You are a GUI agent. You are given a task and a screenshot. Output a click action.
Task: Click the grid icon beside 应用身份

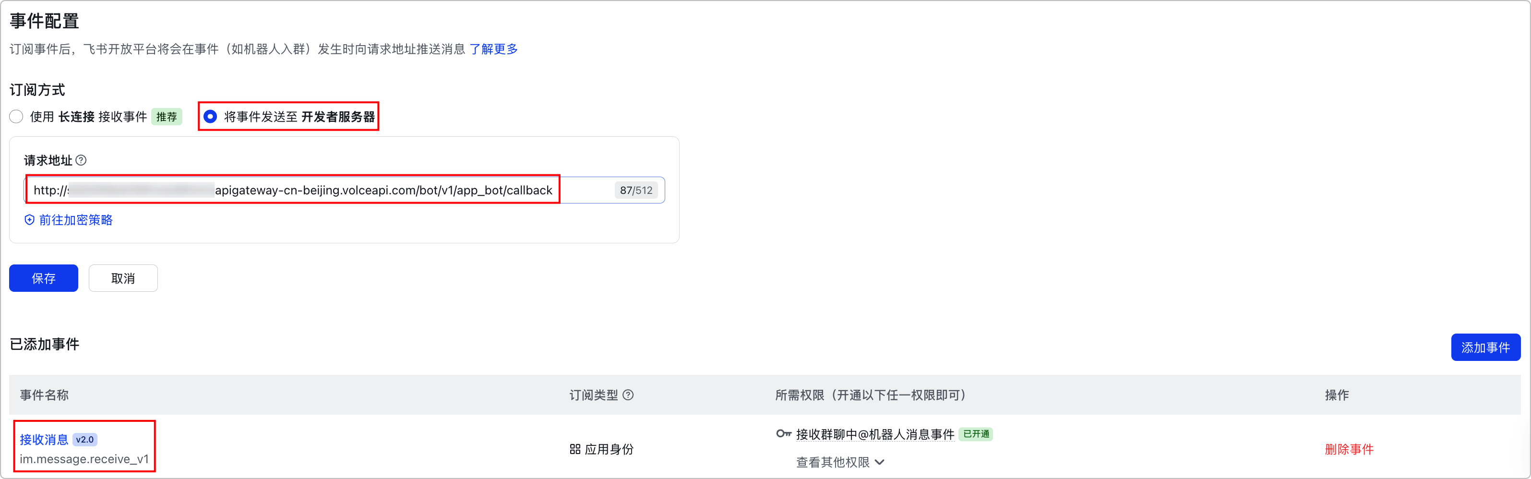(574, 449)
